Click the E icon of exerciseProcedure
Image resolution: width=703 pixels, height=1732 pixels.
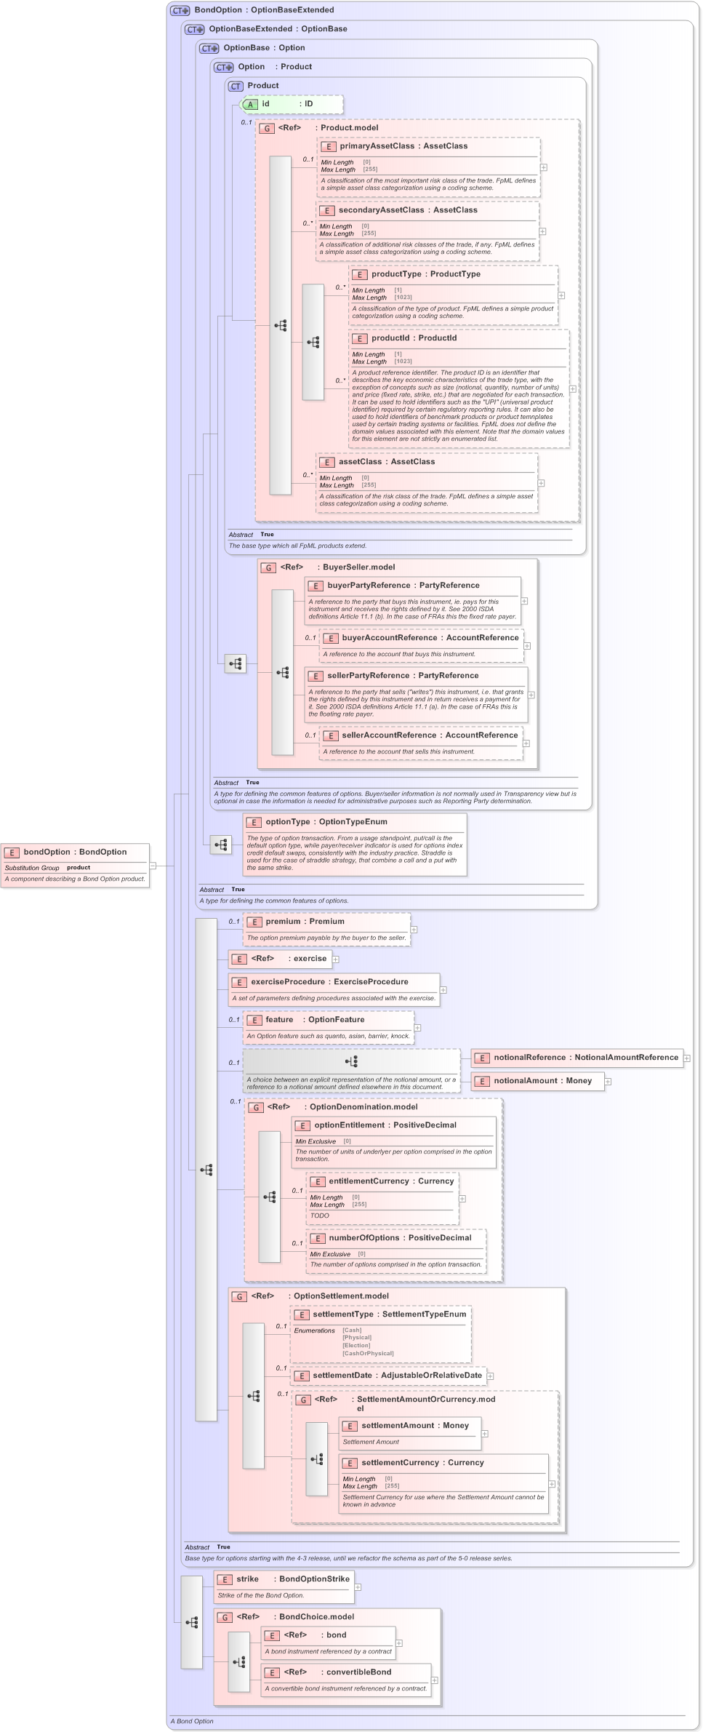(240, 983)
